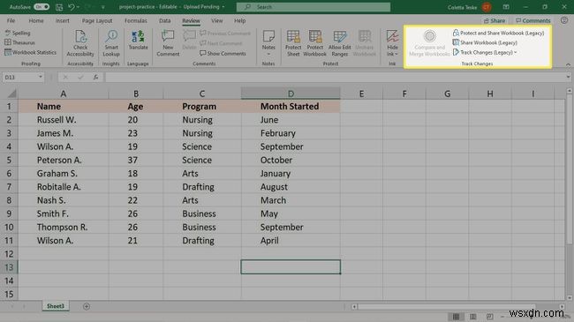The height and width of the screenshot is (322, 574).
Task: Click Protect Workbook icon
Action: point(315,36)
